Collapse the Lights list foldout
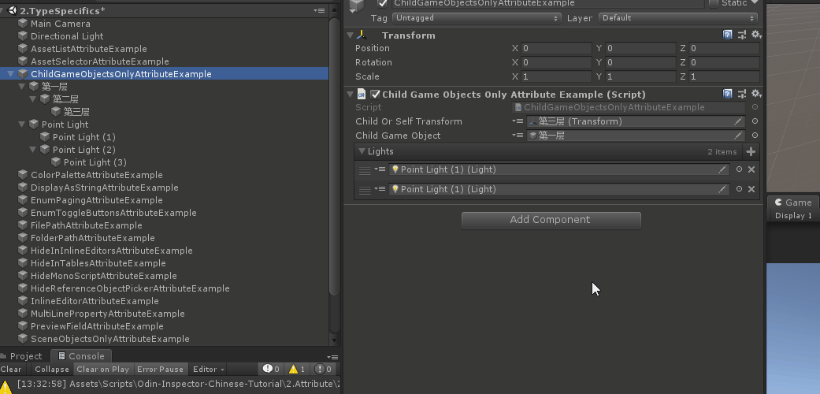Image resolution: width=820 pixels, height=394 pixels. pos(362,151)
